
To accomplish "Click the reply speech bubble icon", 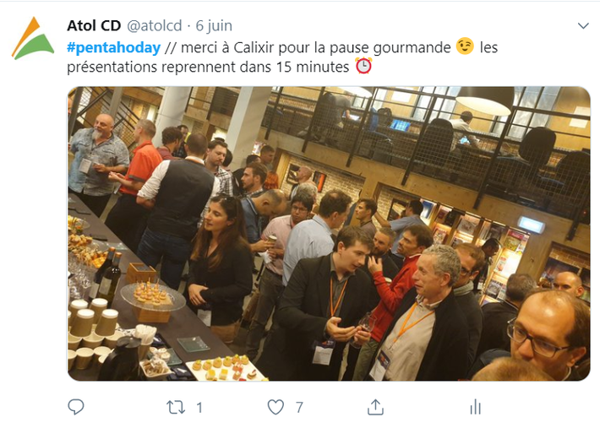I will 76,407.
